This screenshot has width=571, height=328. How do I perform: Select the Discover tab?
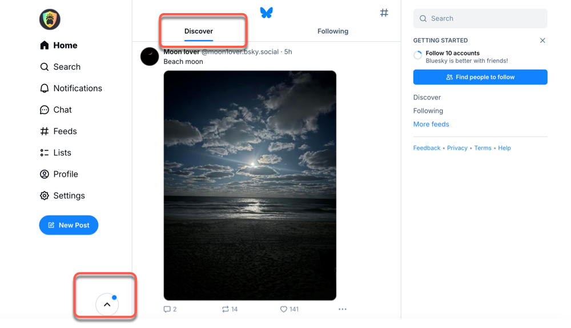click(x=199, y=31)
